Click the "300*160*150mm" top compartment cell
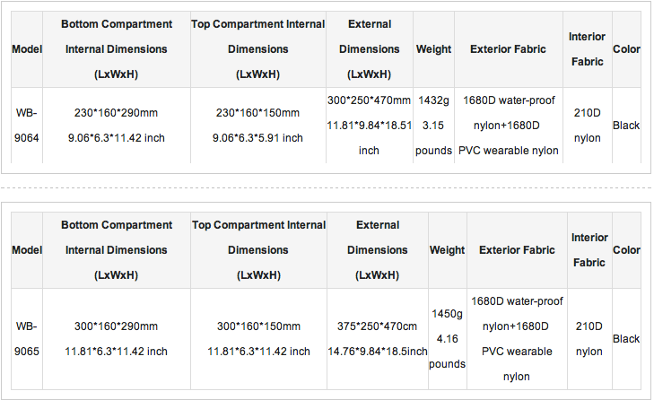This screenshot has height=400, width=654. coord(258,339)
